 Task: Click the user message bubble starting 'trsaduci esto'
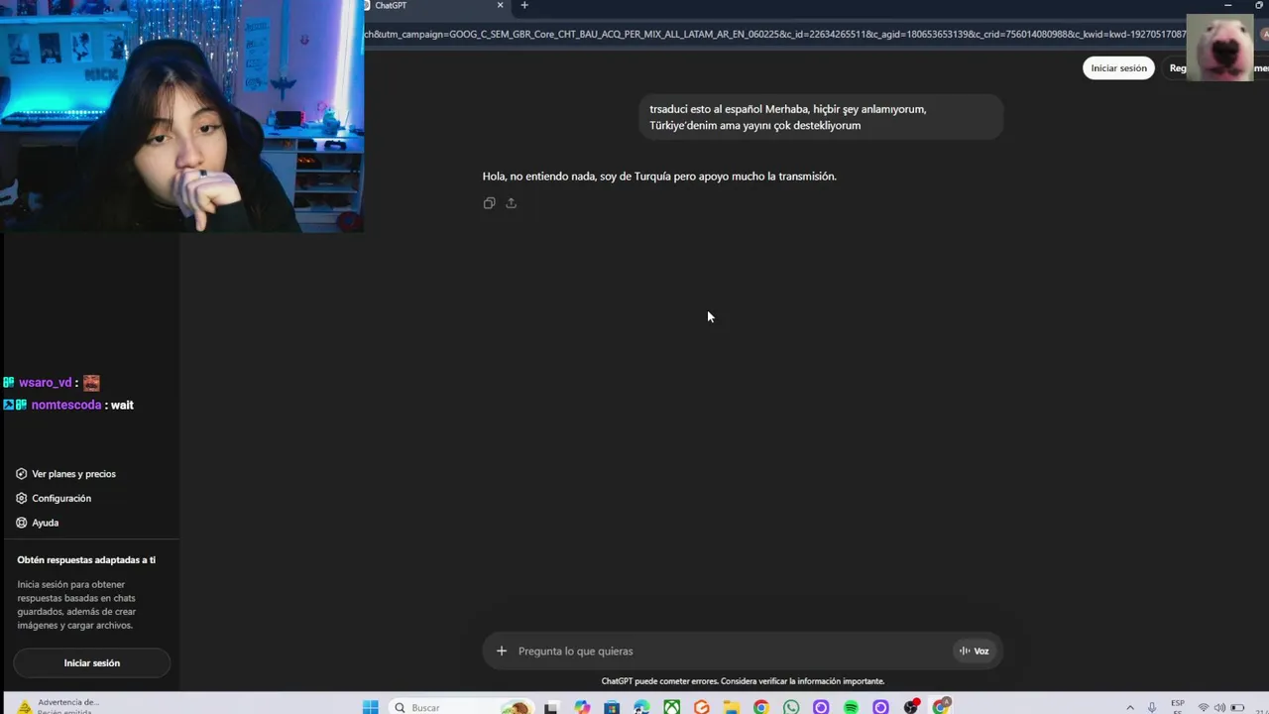pos(821,117)
